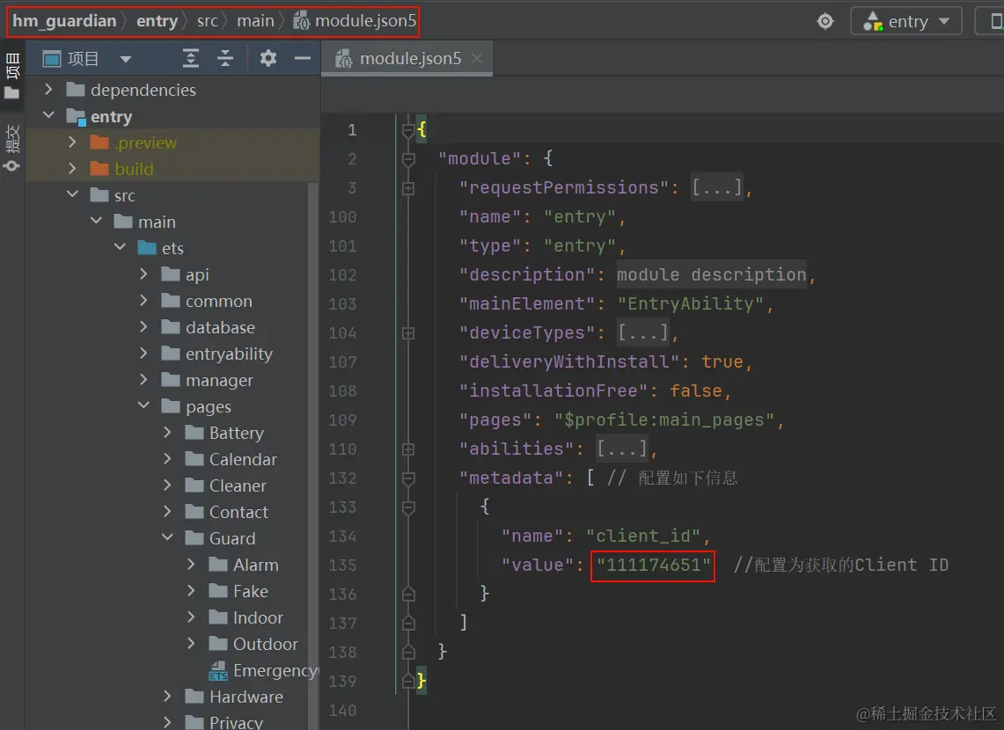This screenshot has height=730, width=1004.
Task: Click the expand all tree icon
Action: coord(190,58)
